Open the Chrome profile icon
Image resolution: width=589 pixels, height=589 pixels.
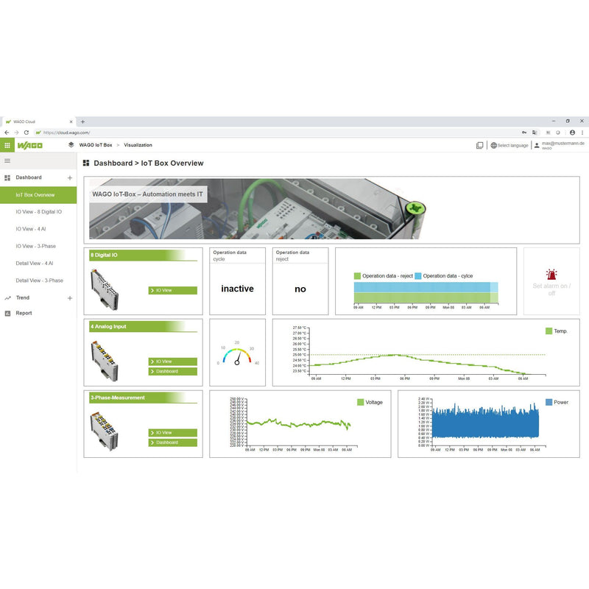point(572,133)
